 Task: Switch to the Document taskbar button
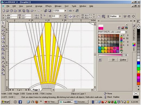(x=81, y=102)
